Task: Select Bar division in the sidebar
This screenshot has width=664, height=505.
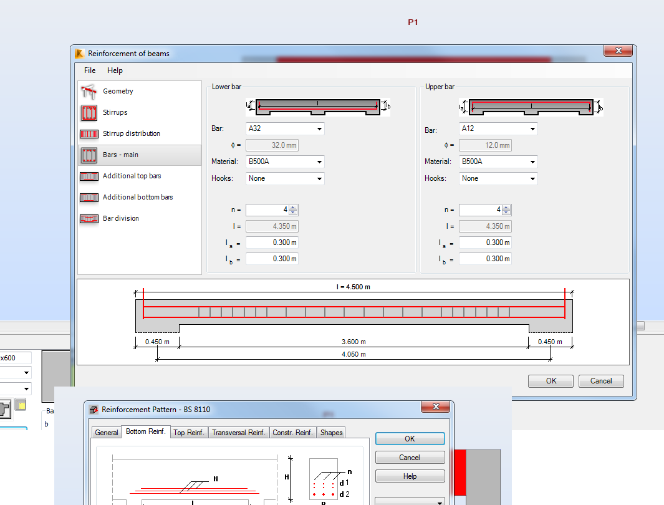Action: 121,218
